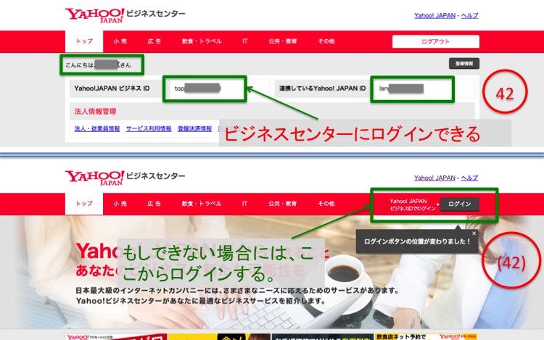
Task: Select IT tab in lower navigation bar
Action: coord(245,204)
